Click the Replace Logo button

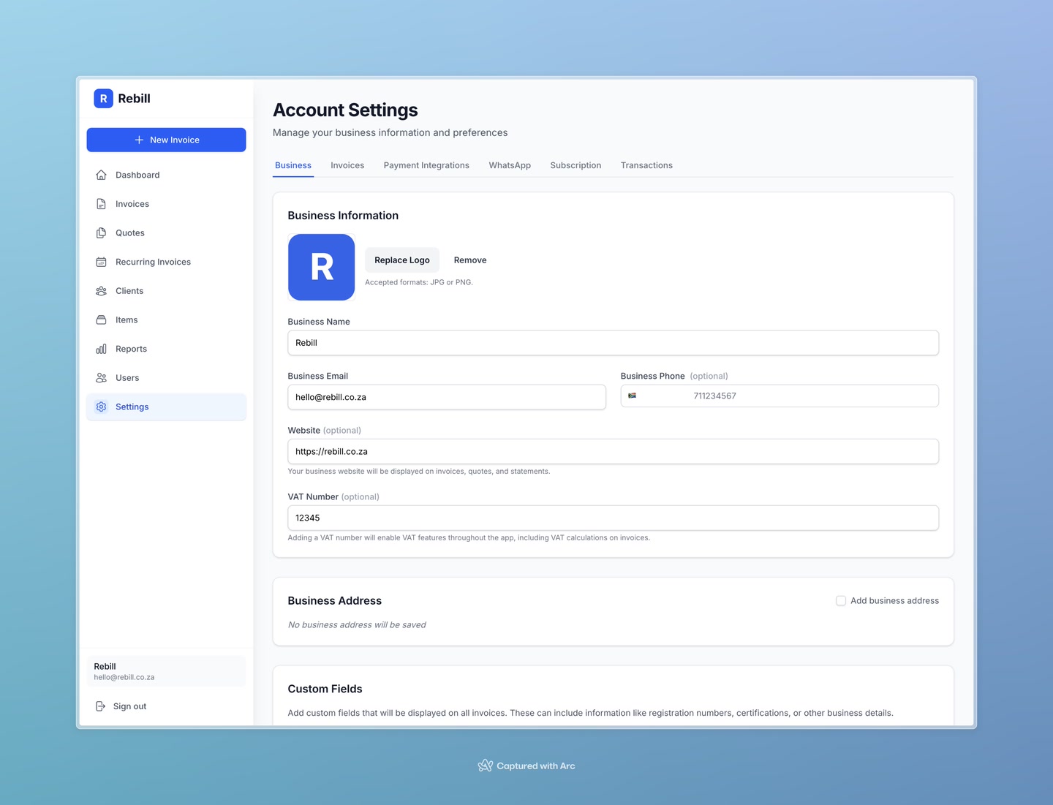point(401,260)
